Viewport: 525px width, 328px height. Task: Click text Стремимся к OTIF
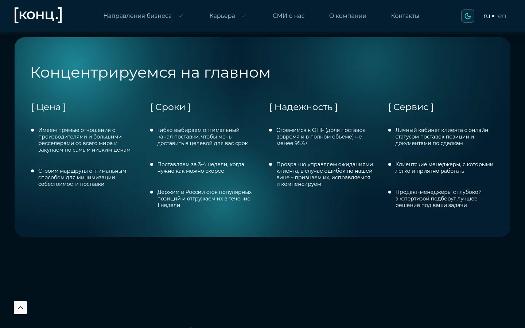point(321,137)
